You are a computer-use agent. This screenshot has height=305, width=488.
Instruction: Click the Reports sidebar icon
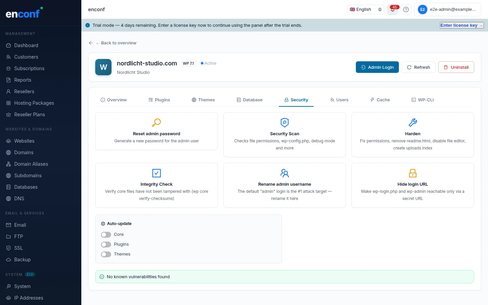[8, 80]
